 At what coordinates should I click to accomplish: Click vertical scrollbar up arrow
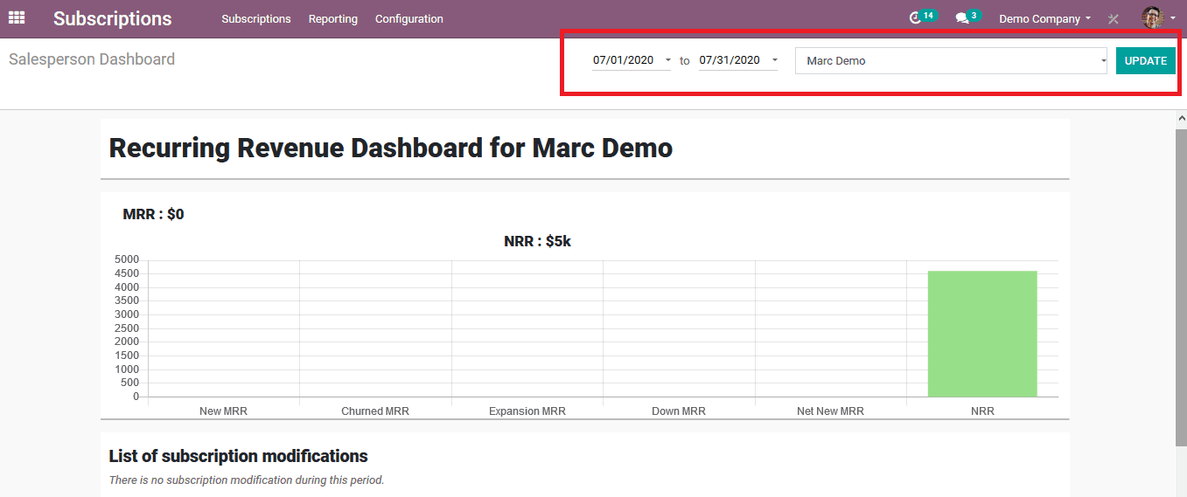click(1181, 118)
